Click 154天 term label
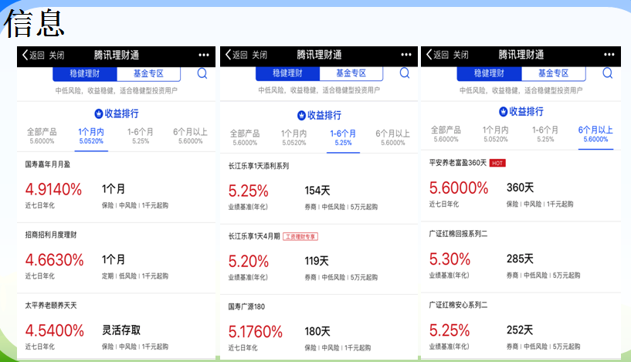The image size is (631, 362). 317,190
